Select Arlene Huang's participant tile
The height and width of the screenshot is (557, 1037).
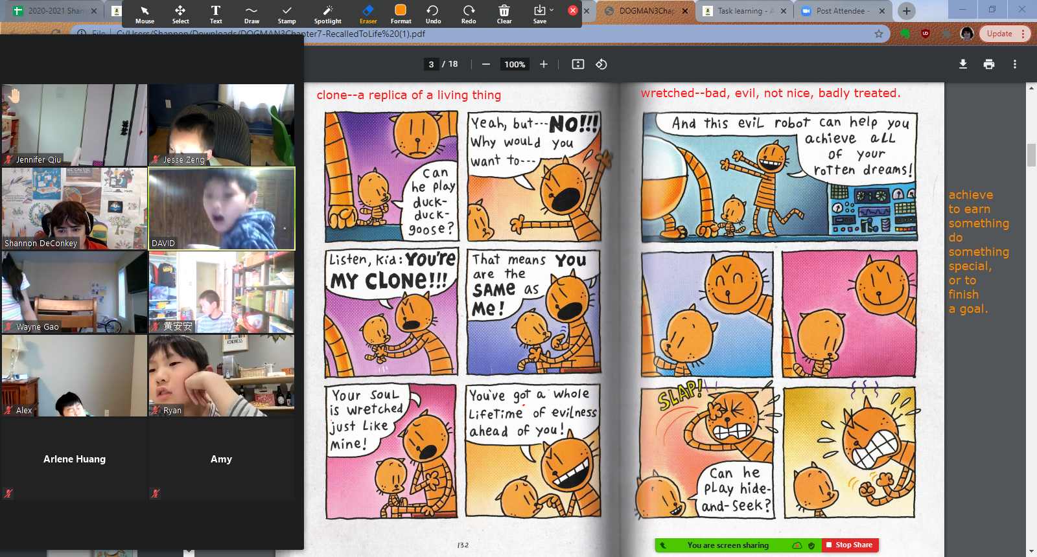[x=75, y=459]
